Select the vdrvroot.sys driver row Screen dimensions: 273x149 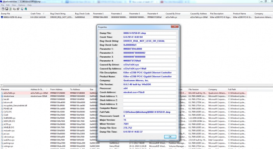[x=9, y=137]
